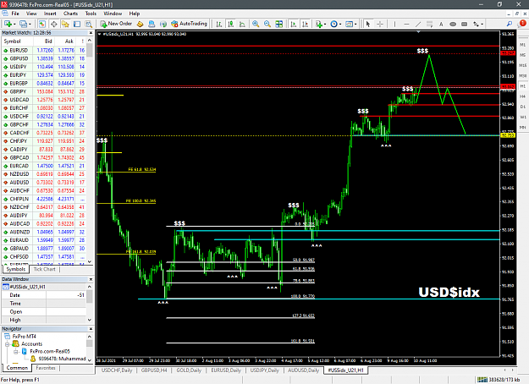Open the Profiles toolbar icon
This screenshot has width=529, height=384.
23,24
